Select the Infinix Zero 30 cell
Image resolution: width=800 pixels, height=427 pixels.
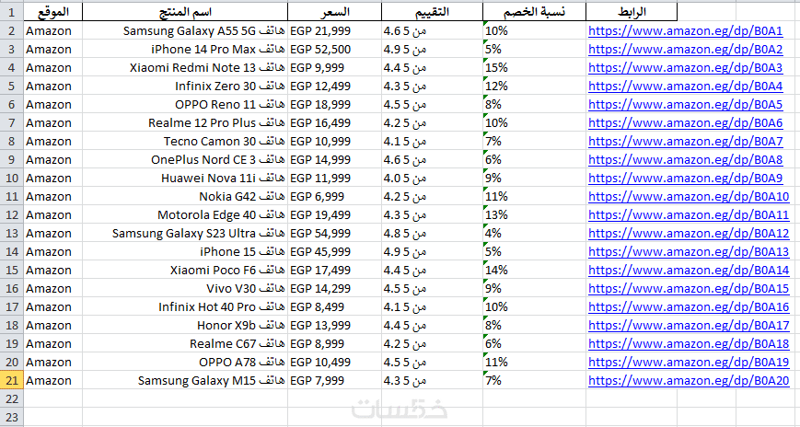point(185,87)
